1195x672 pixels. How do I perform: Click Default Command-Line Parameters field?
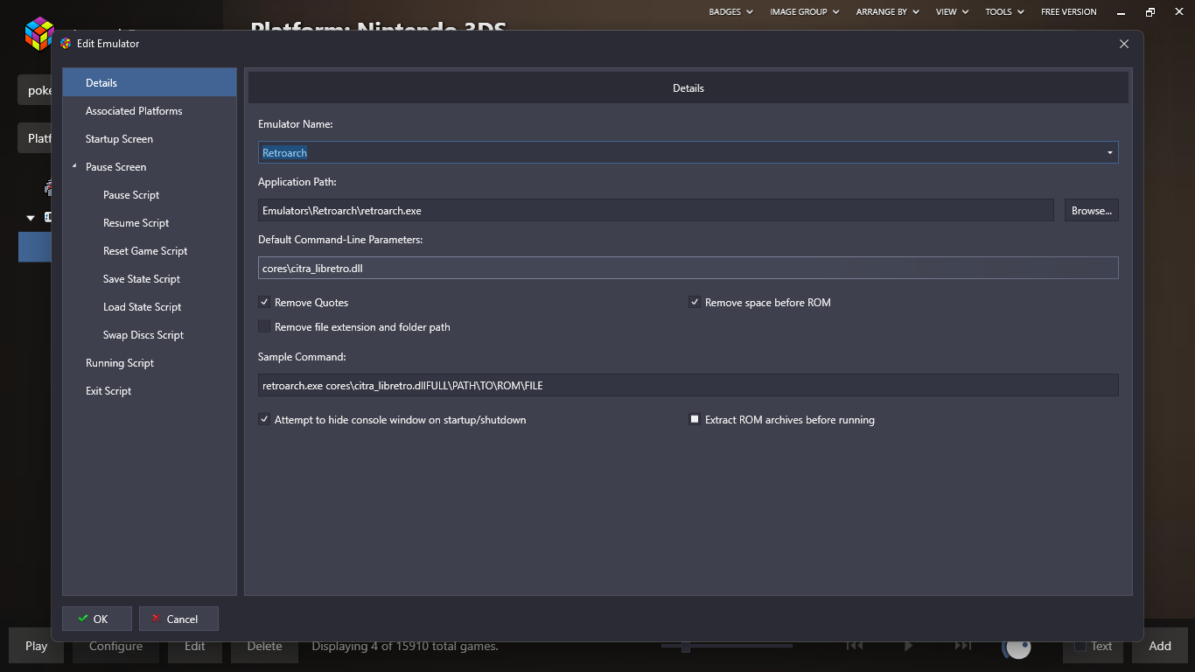(x=688, y=268)
